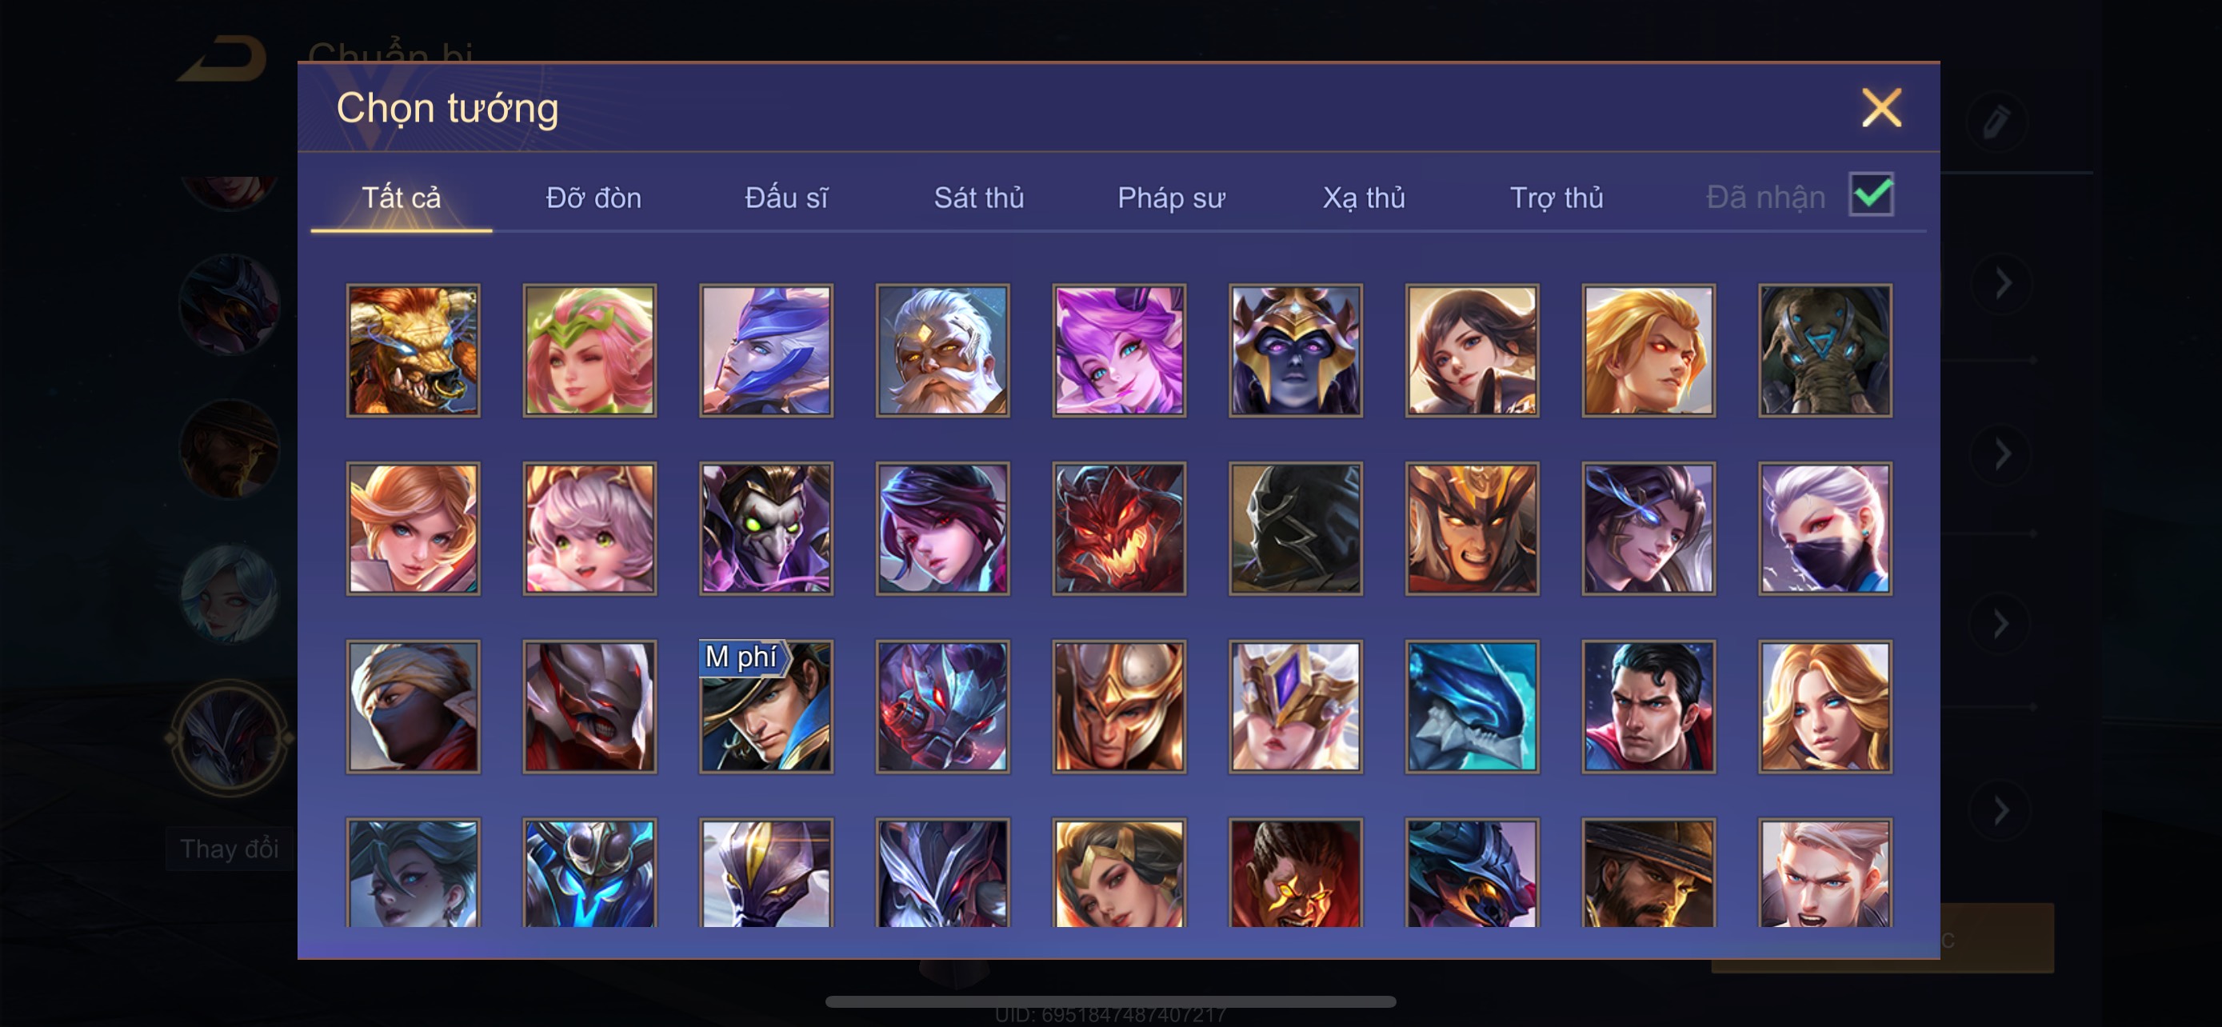Pick the Superman hero portrait

[1649, 706]
